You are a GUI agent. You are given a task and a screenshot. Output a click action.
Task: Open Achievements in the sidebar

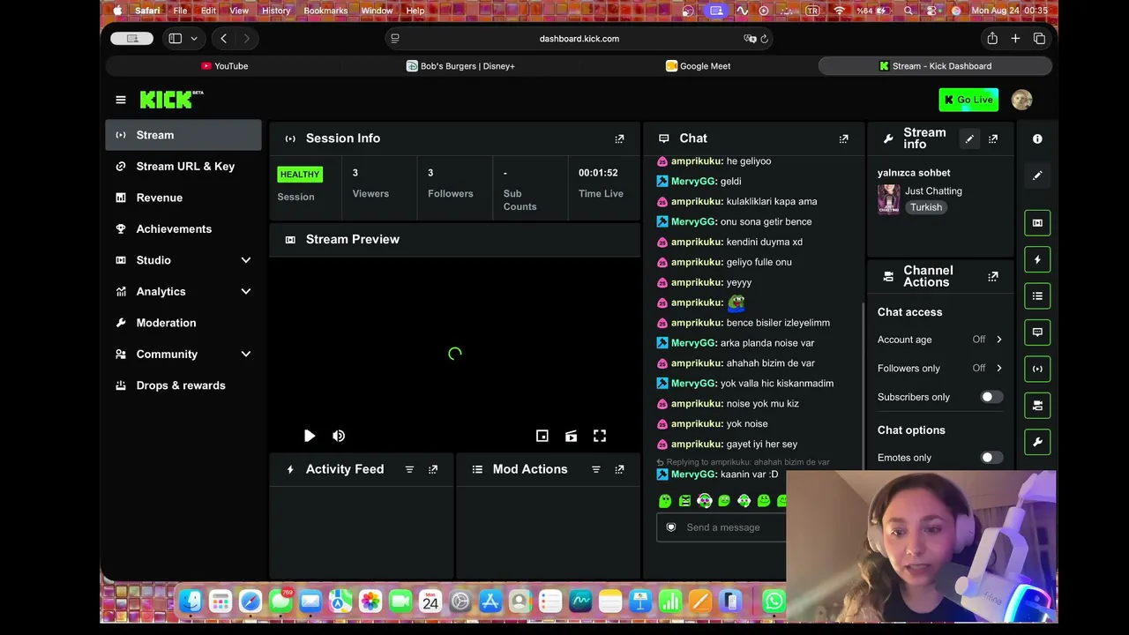[x=183, y=229]
